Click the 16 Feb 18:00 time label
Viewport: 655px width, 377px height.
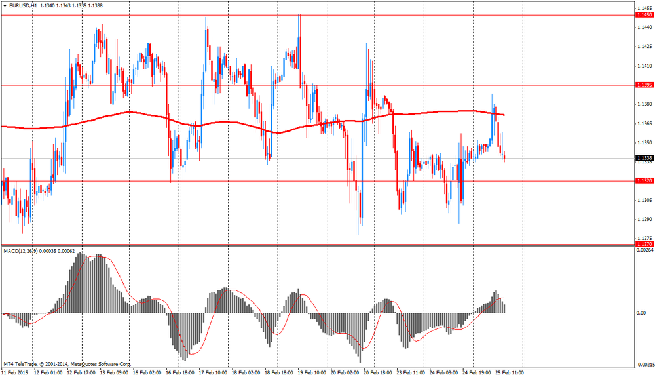pos(179,373)
